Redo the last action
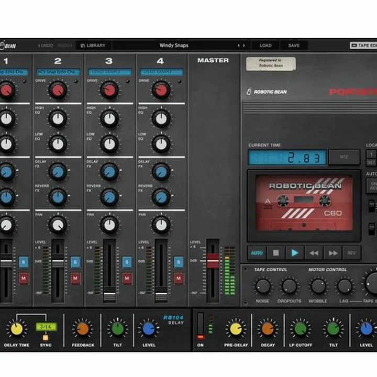This screenshot has width=377, height=377. 65,46
